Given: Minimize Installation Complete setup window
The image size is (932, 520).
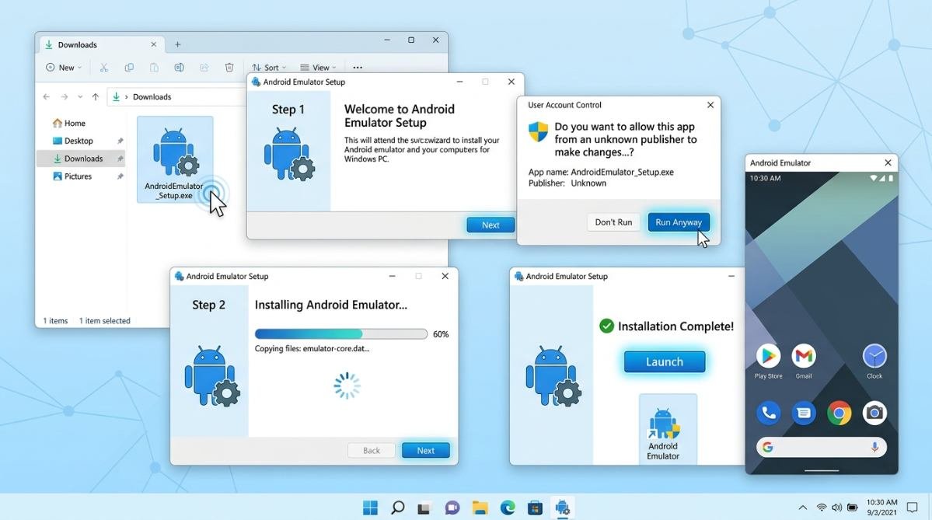Looking at the screenshot, I should (x=731, y=277).
